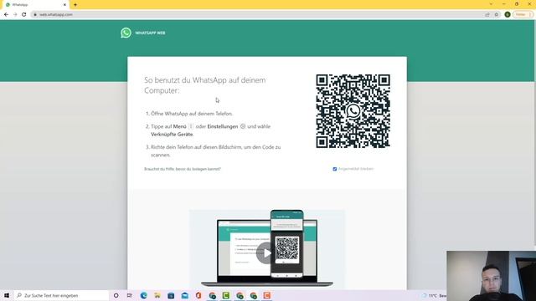Click the browser back arrow
Image resolution: width=536 pixels, height=301 pixels.
[6, 15]
